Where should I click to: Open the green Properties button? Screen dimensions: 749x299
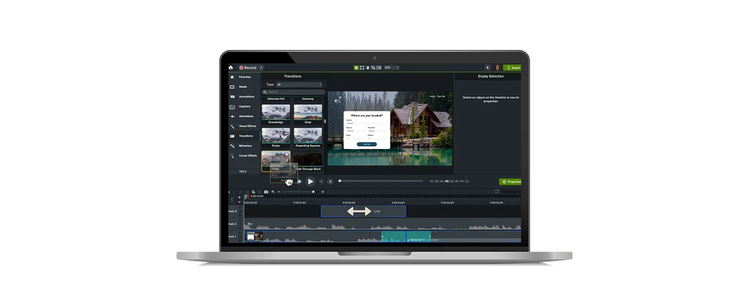pyautogui.click(x=510, y=181)
